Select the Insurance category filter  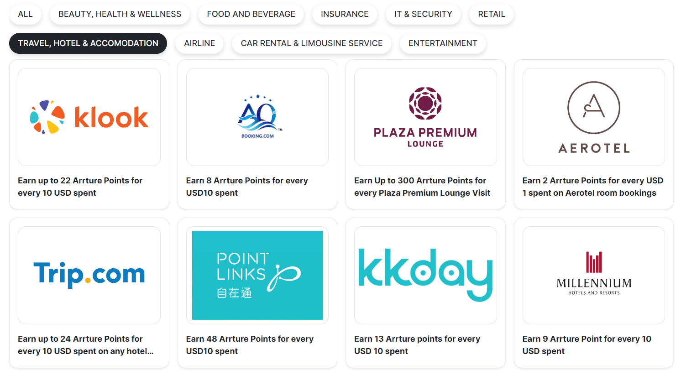[x=345, y=14]
